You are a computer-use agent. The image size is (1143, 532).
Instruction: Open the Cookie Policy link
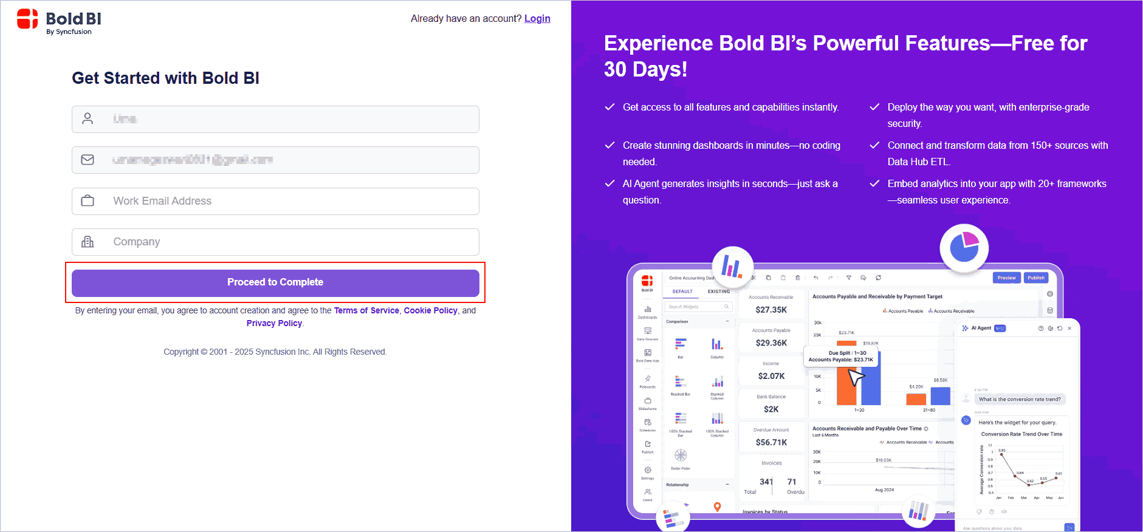click(x=430, y=310)
